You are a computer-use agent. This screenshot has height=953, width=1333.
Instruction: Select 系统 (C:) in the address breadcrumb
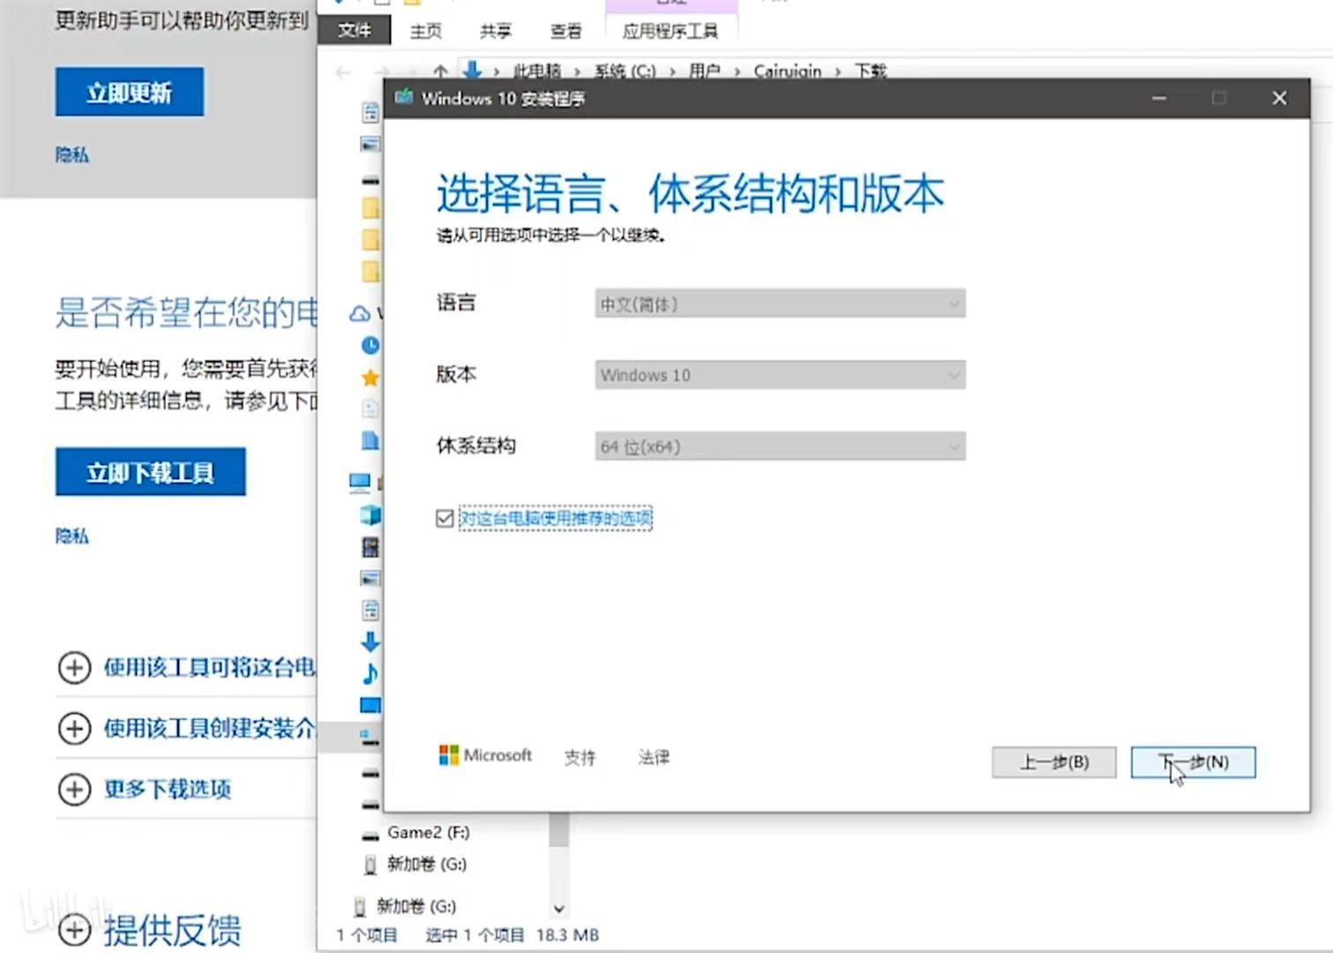point(625,71)
